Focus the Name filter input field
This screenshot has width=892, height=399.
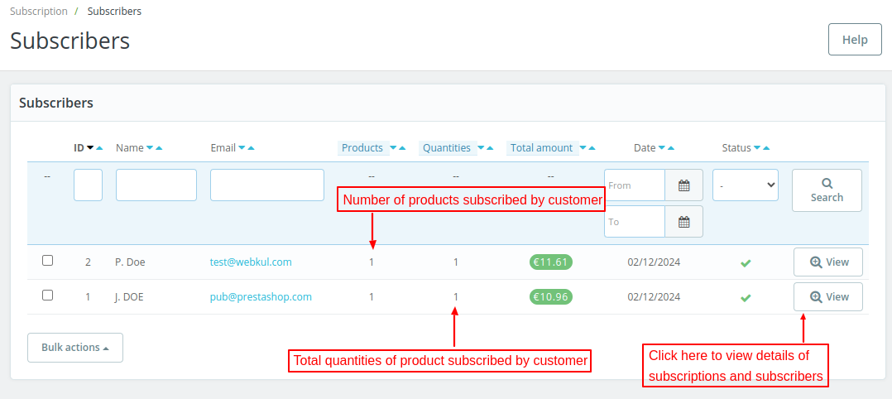(156, 185)
